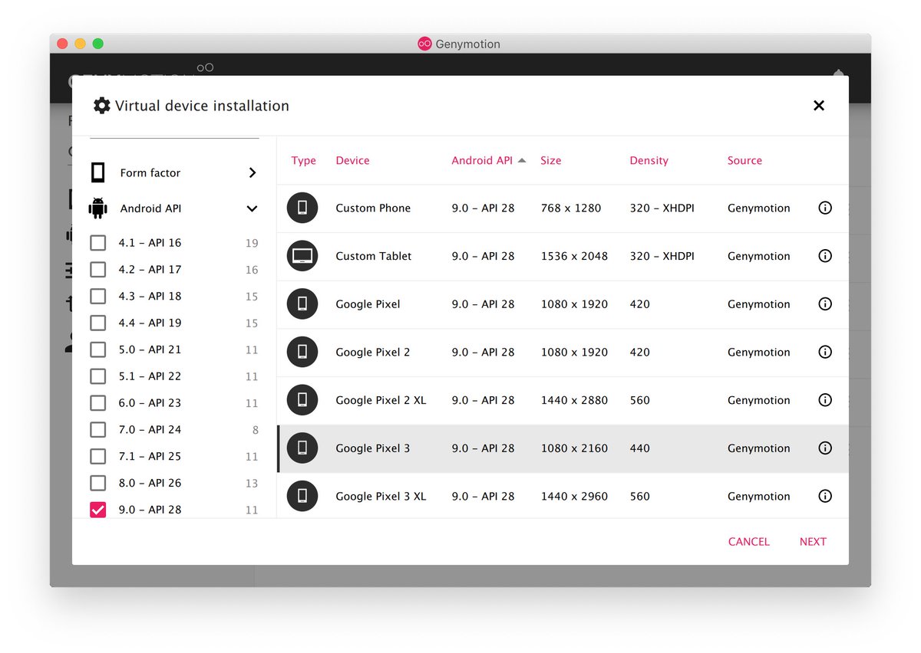Select the 7.0 - API 24 checkbox
Viewport: 921px width, 653px height.
tap(97, 430)
